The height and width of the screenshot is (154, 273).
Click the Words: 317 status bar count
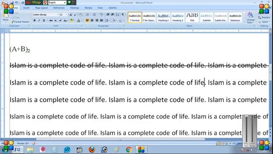[23, 144]
